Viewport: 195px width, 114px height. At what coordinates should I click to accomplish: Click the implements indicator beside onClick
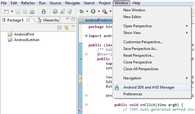[x=81, y=105]
